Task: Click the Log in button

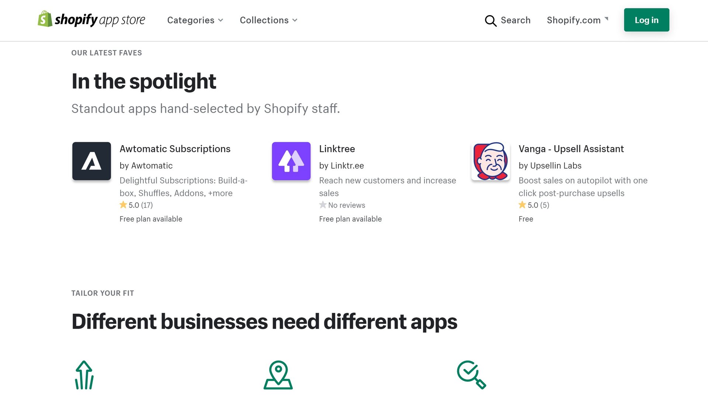Action: pyautogui.click(x=646, y=20)
